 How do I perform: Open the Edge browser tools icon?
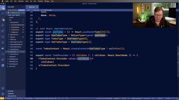[3, 66]
